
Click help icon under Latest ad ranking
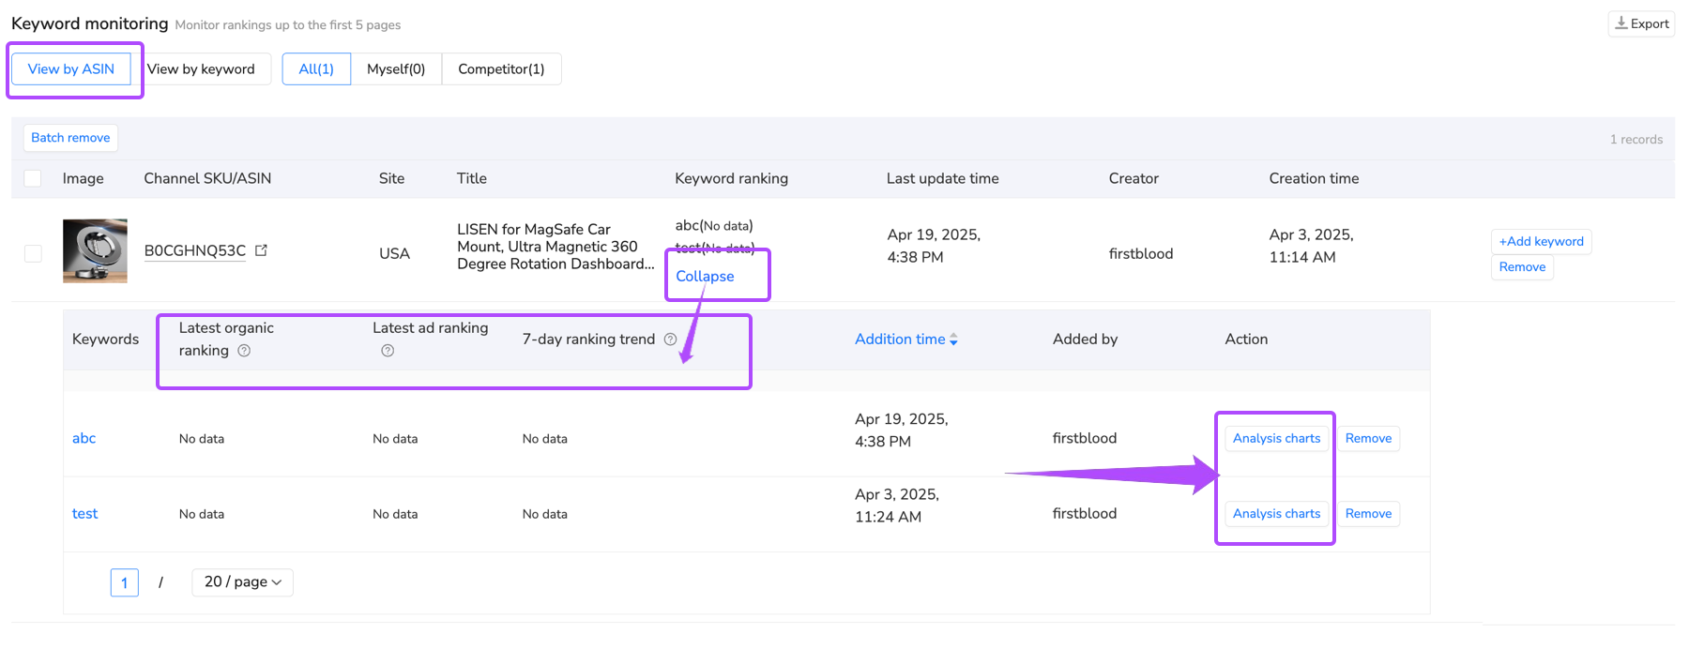(x=388, y=351)
